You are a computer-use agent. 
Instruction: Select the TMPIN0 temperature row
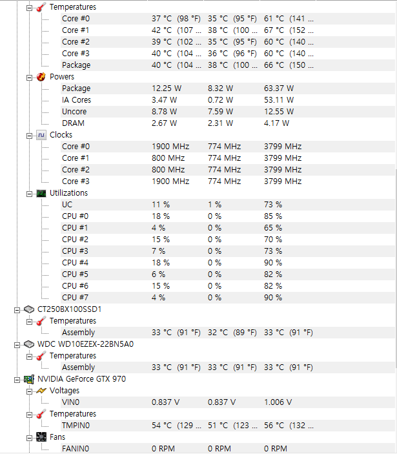point(76,426)
